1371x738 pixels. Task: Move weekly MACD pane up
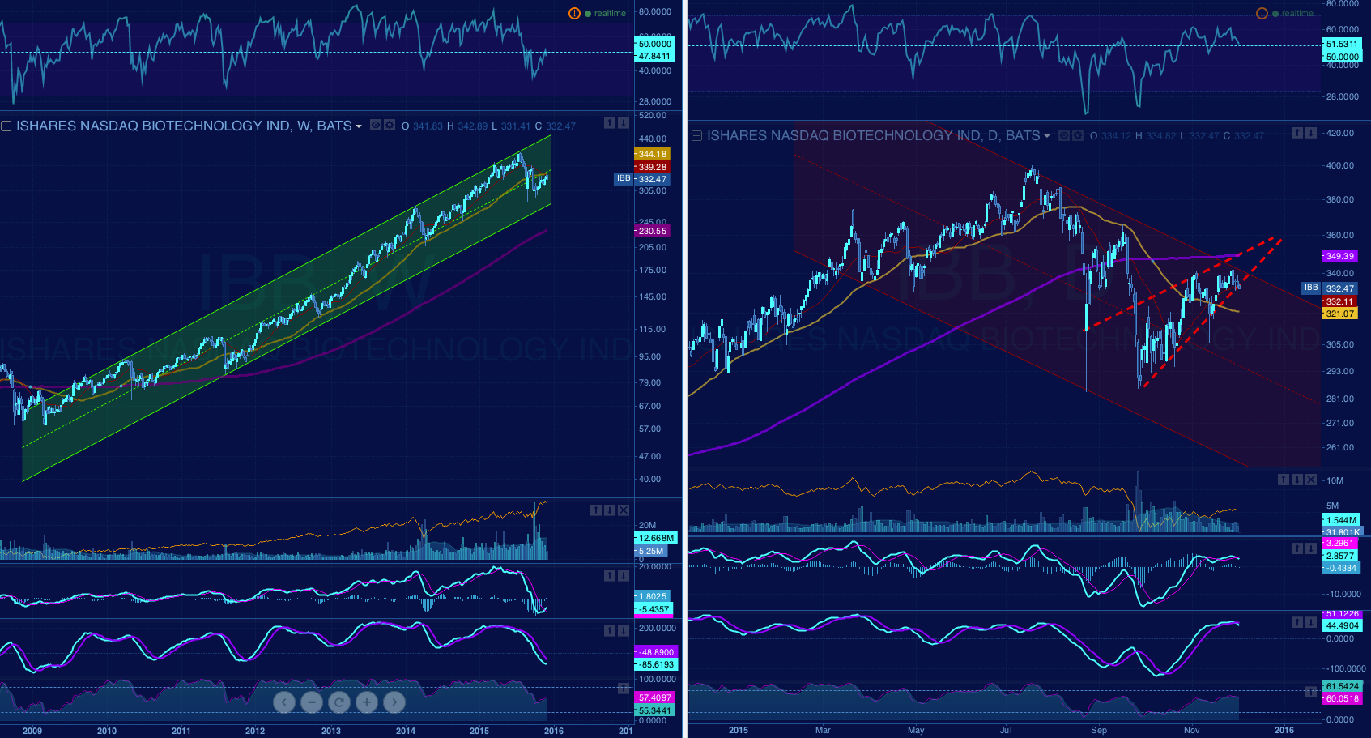[610, 576]
